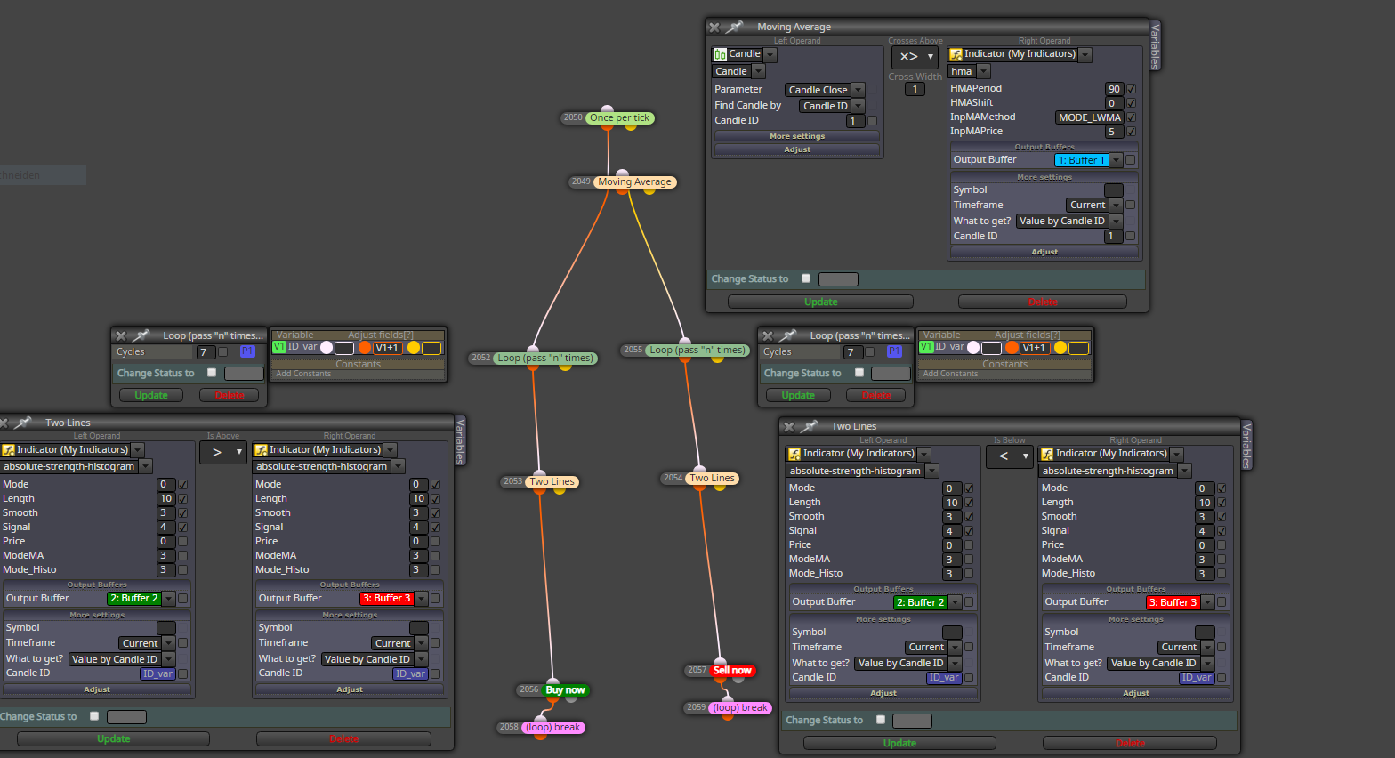Click the Indicator icon in Moving Average Right Operand
Viewport: 1395px width, 758px height.
point(956,54)
